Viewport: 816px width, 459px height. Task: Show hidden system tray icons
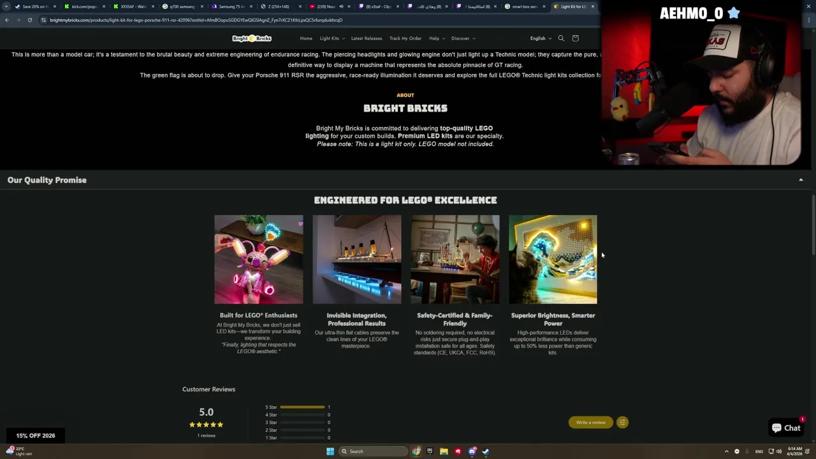coord(726,451)
